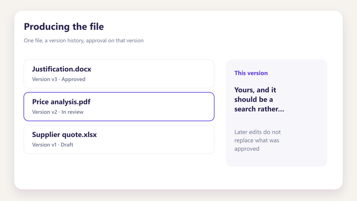The width and height of the screenshot is (357, 201).
Task: Select the Price analysis.pdf card
Action: click(x=119, y=107)
